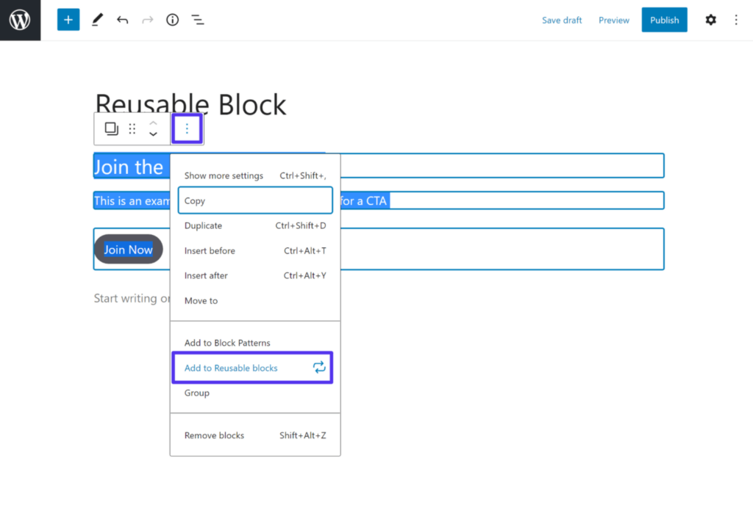Click the Join Now button block
The width and height of the screenshot is (753, 516).
point(128,250)
